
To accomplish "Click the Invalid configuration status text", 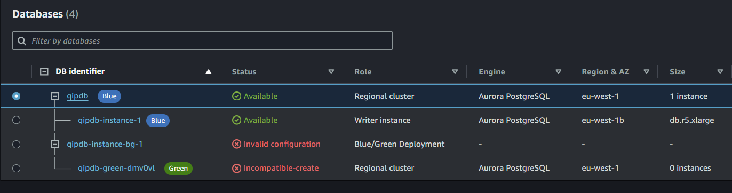I will (282, 144).
